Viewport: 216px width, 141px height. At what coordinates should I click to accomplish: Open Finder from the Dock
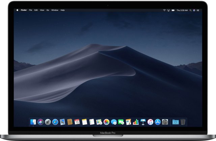pos(33,122)
